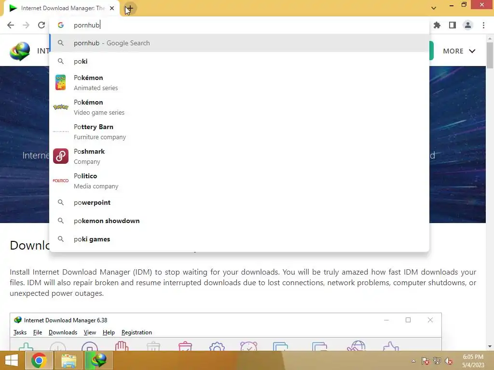Screen dimensions: 494x370
Task: Select the Internet Download Manager tab
Action: pyautogui.click(x=61, y=9)
